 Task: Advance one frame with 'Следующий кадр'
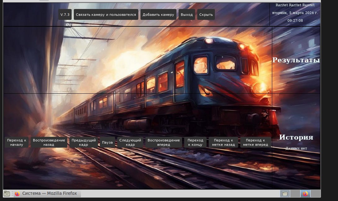tap(130, 142)
